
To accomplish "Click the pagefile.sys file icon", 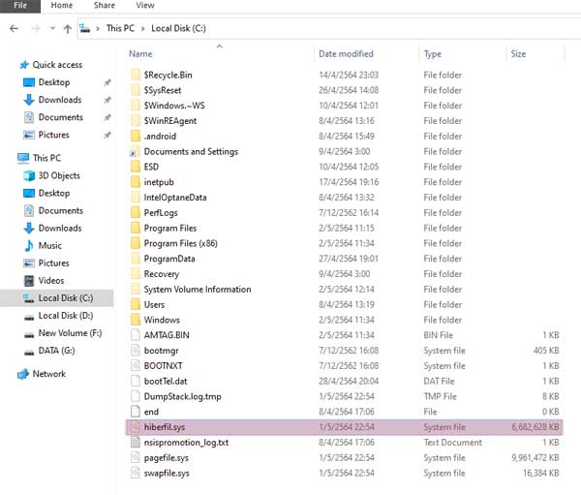I will [135, 457].
